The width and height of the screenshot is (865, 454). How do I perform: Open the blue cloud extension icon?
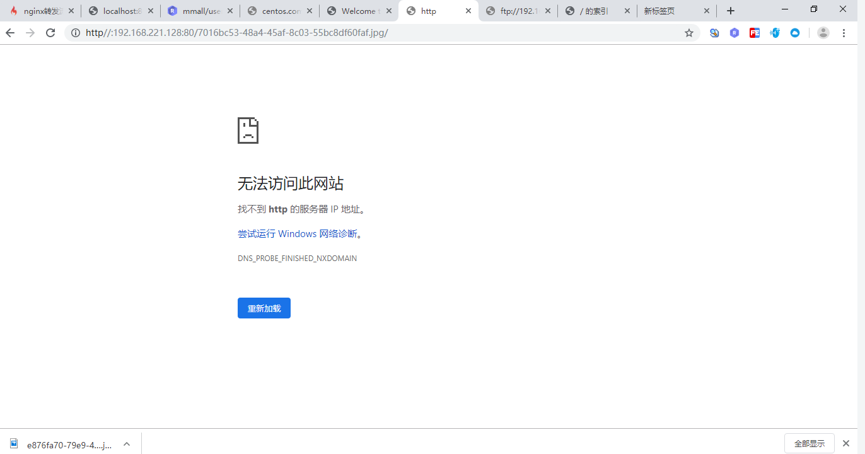[795, 33]
